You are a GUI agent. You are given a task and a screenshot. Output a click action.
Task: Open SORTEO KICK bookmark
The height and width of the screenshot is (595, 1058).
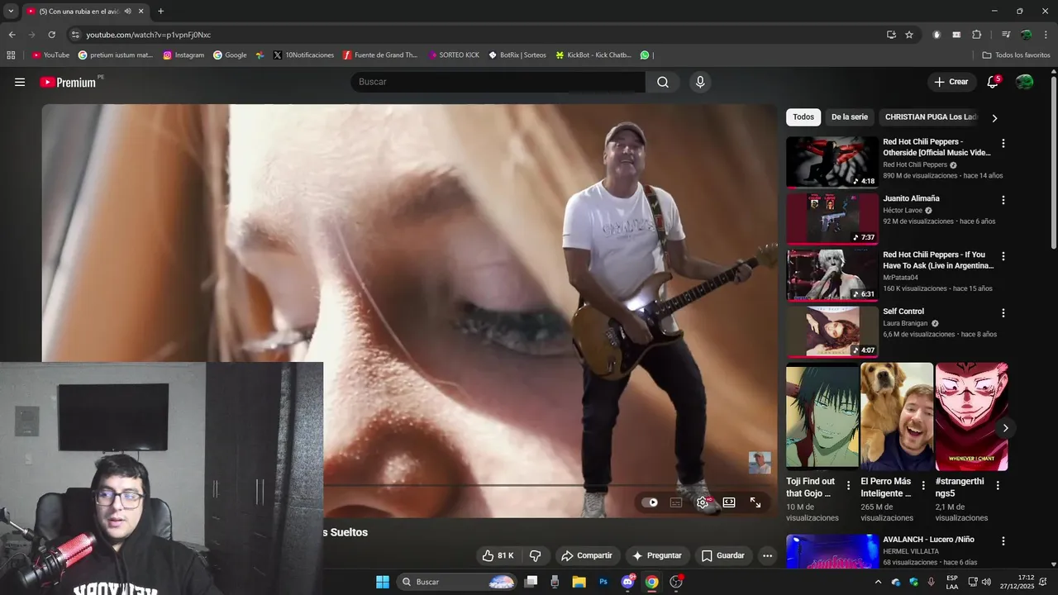[454, 55]
